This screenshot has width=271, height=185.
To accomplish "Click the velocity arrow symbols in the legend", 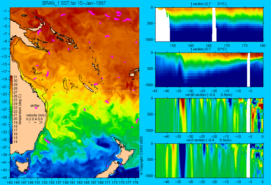I will [x=36, y=122].
